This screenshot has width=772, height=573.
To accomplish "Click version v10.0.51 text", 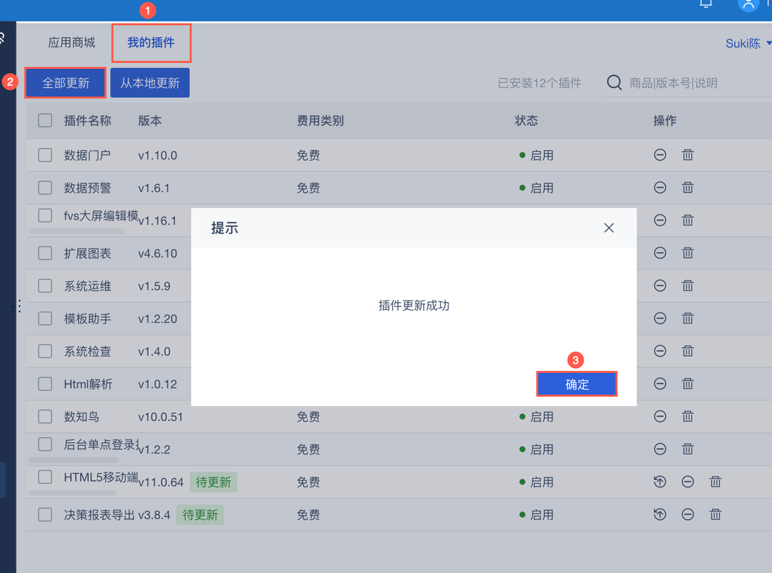I will (160, 417).
